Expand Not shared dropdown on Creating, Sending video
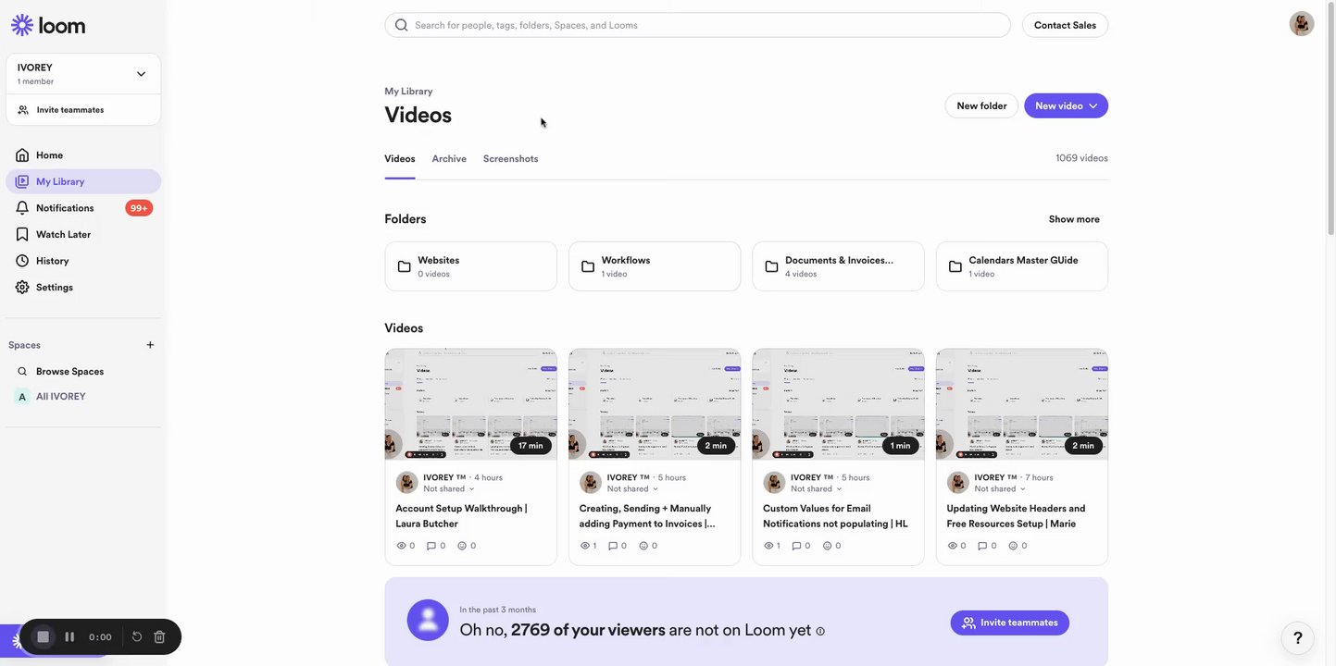The image size is (1336, 666). click(633, 489)
